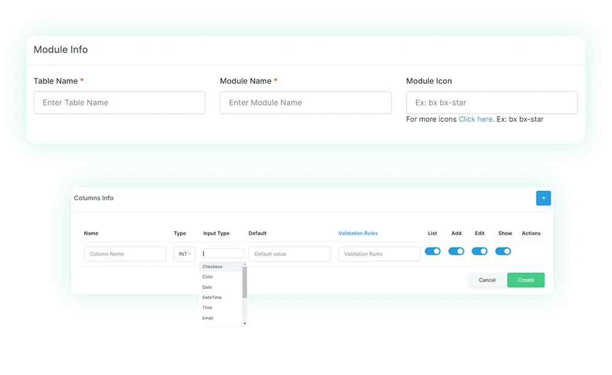Click the blue plus icon to add a column
Viewport: 612px width, 375px height.
tap(543, 198)
